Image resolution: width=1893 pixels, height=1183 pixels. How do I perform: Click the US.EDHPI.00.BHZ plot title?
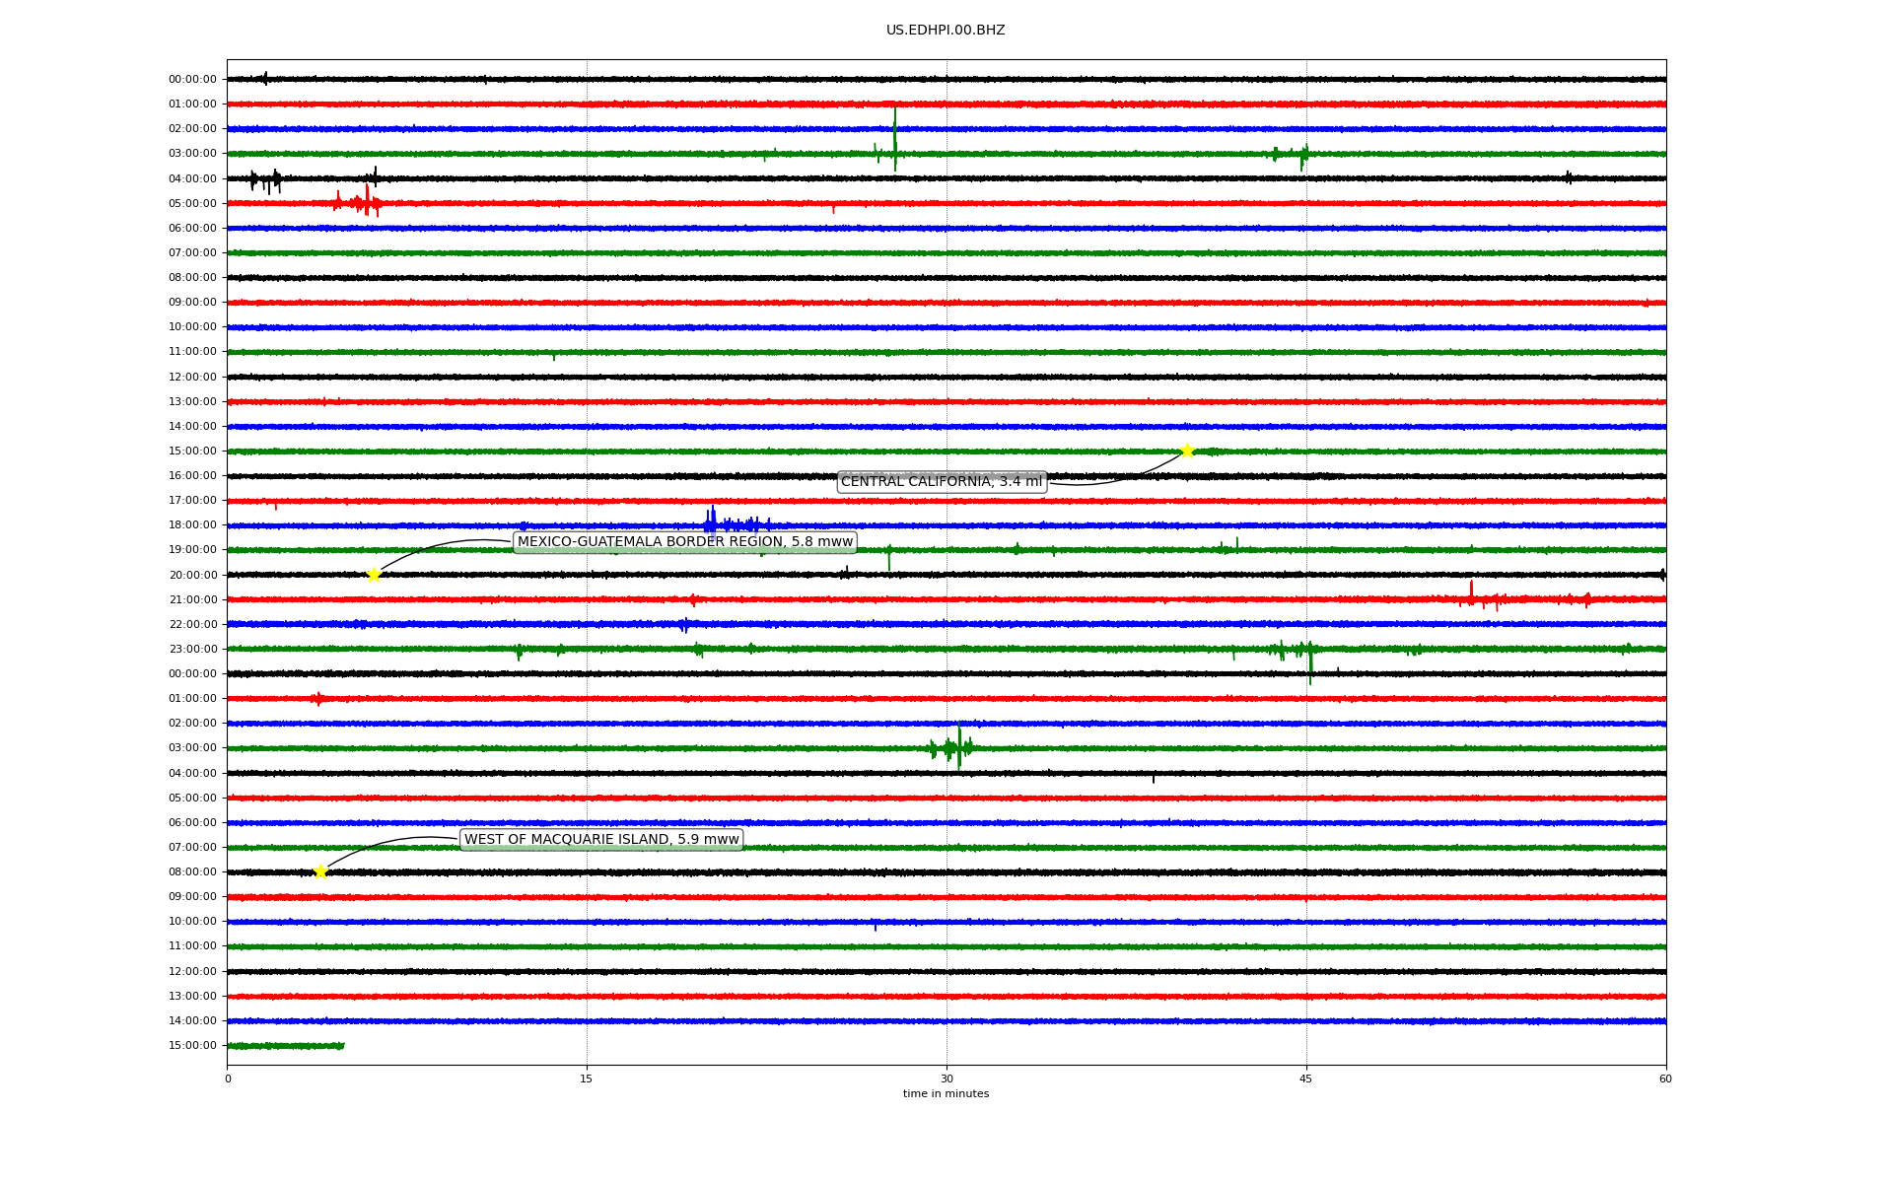[x=945, y=31]
